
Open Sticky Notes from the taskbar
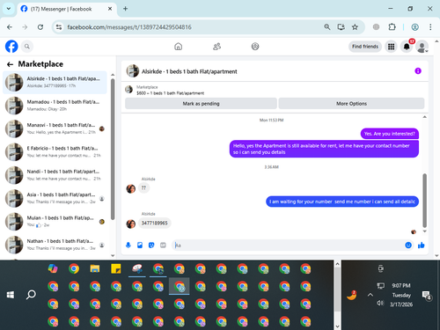point(116,268)
